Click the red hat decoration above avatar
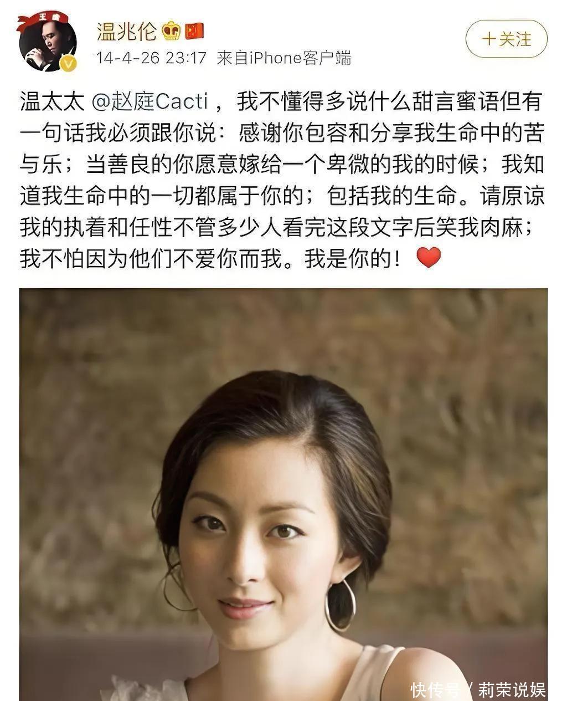This screenshot has width=567, height=701. pyautogui.click(x=43, y=20)
